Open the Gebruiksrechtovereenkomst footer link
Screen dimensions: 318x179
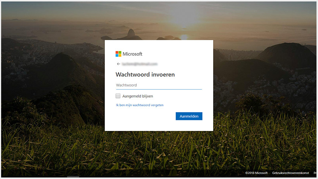[288, 173]
